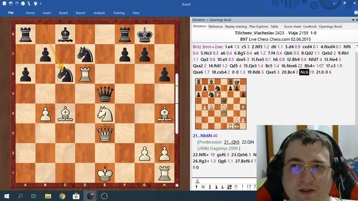Click the globe icon in quick access toolbar
This screenshot has height=201, width=358.
(23, 3)
